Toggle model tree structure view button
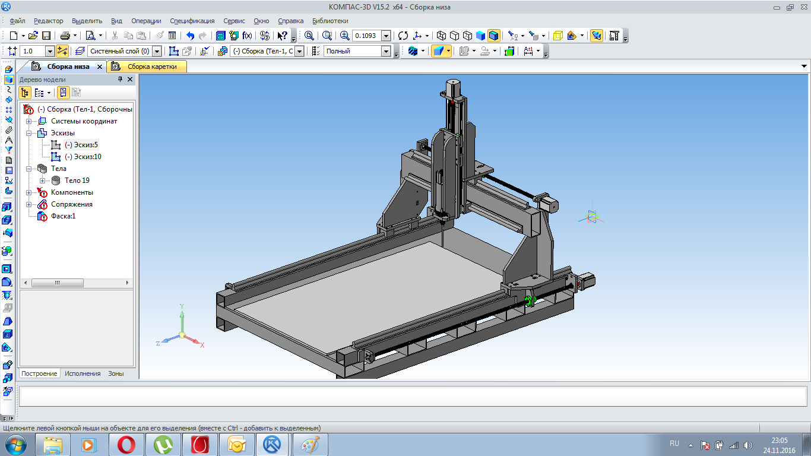This screenshot has width=811, height=456. [25, 93]
